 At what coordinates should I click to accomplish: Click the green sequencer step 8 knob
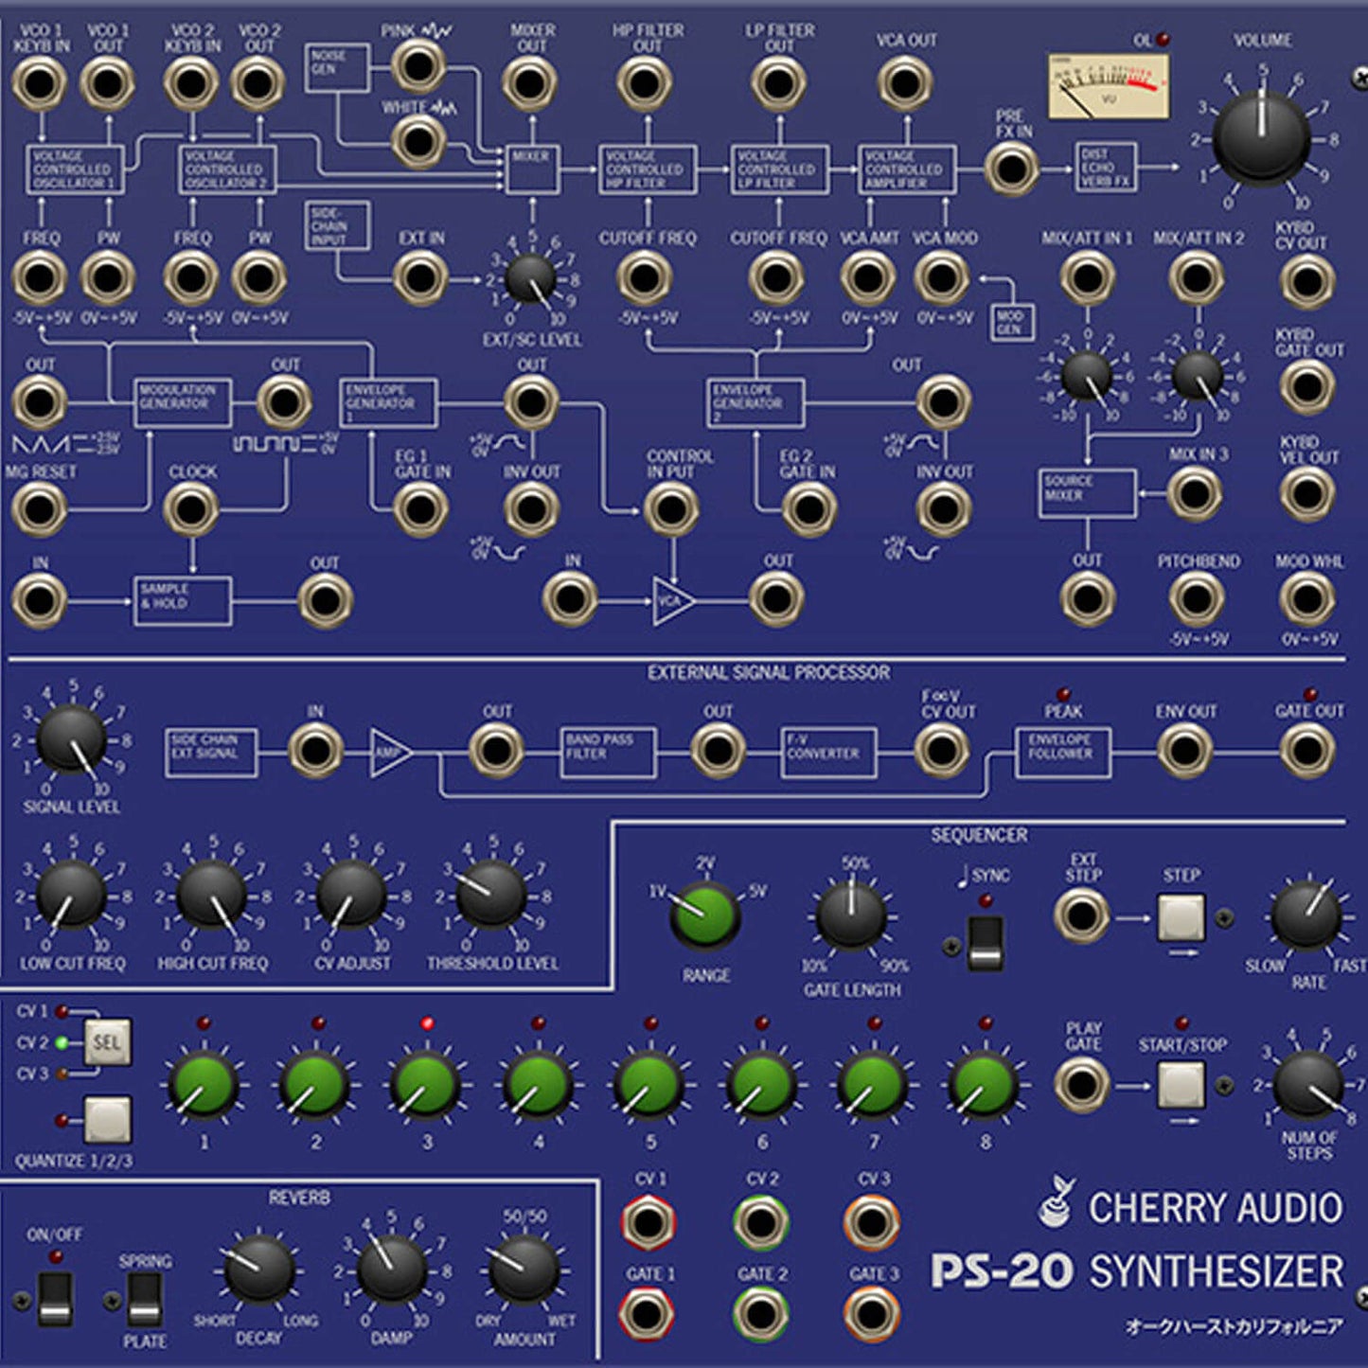tap(985, 1085)
